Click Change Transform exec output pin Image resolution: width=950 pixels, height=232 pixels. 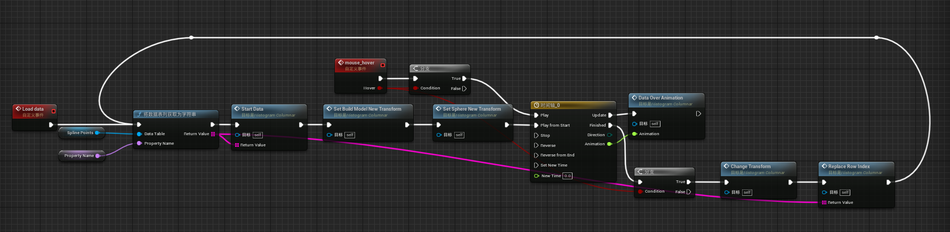791,182
